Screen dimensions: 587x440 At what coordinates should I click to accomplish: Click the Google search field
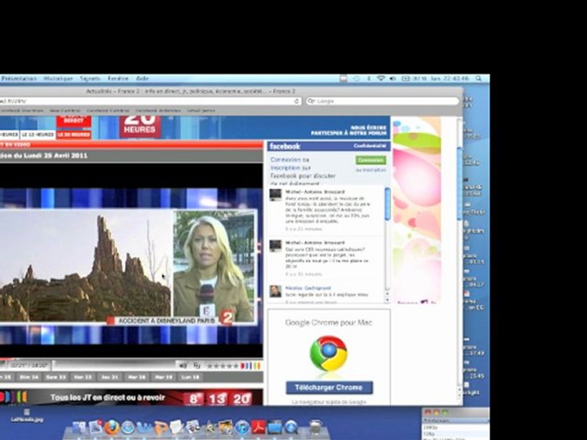(x=383, y=101)
